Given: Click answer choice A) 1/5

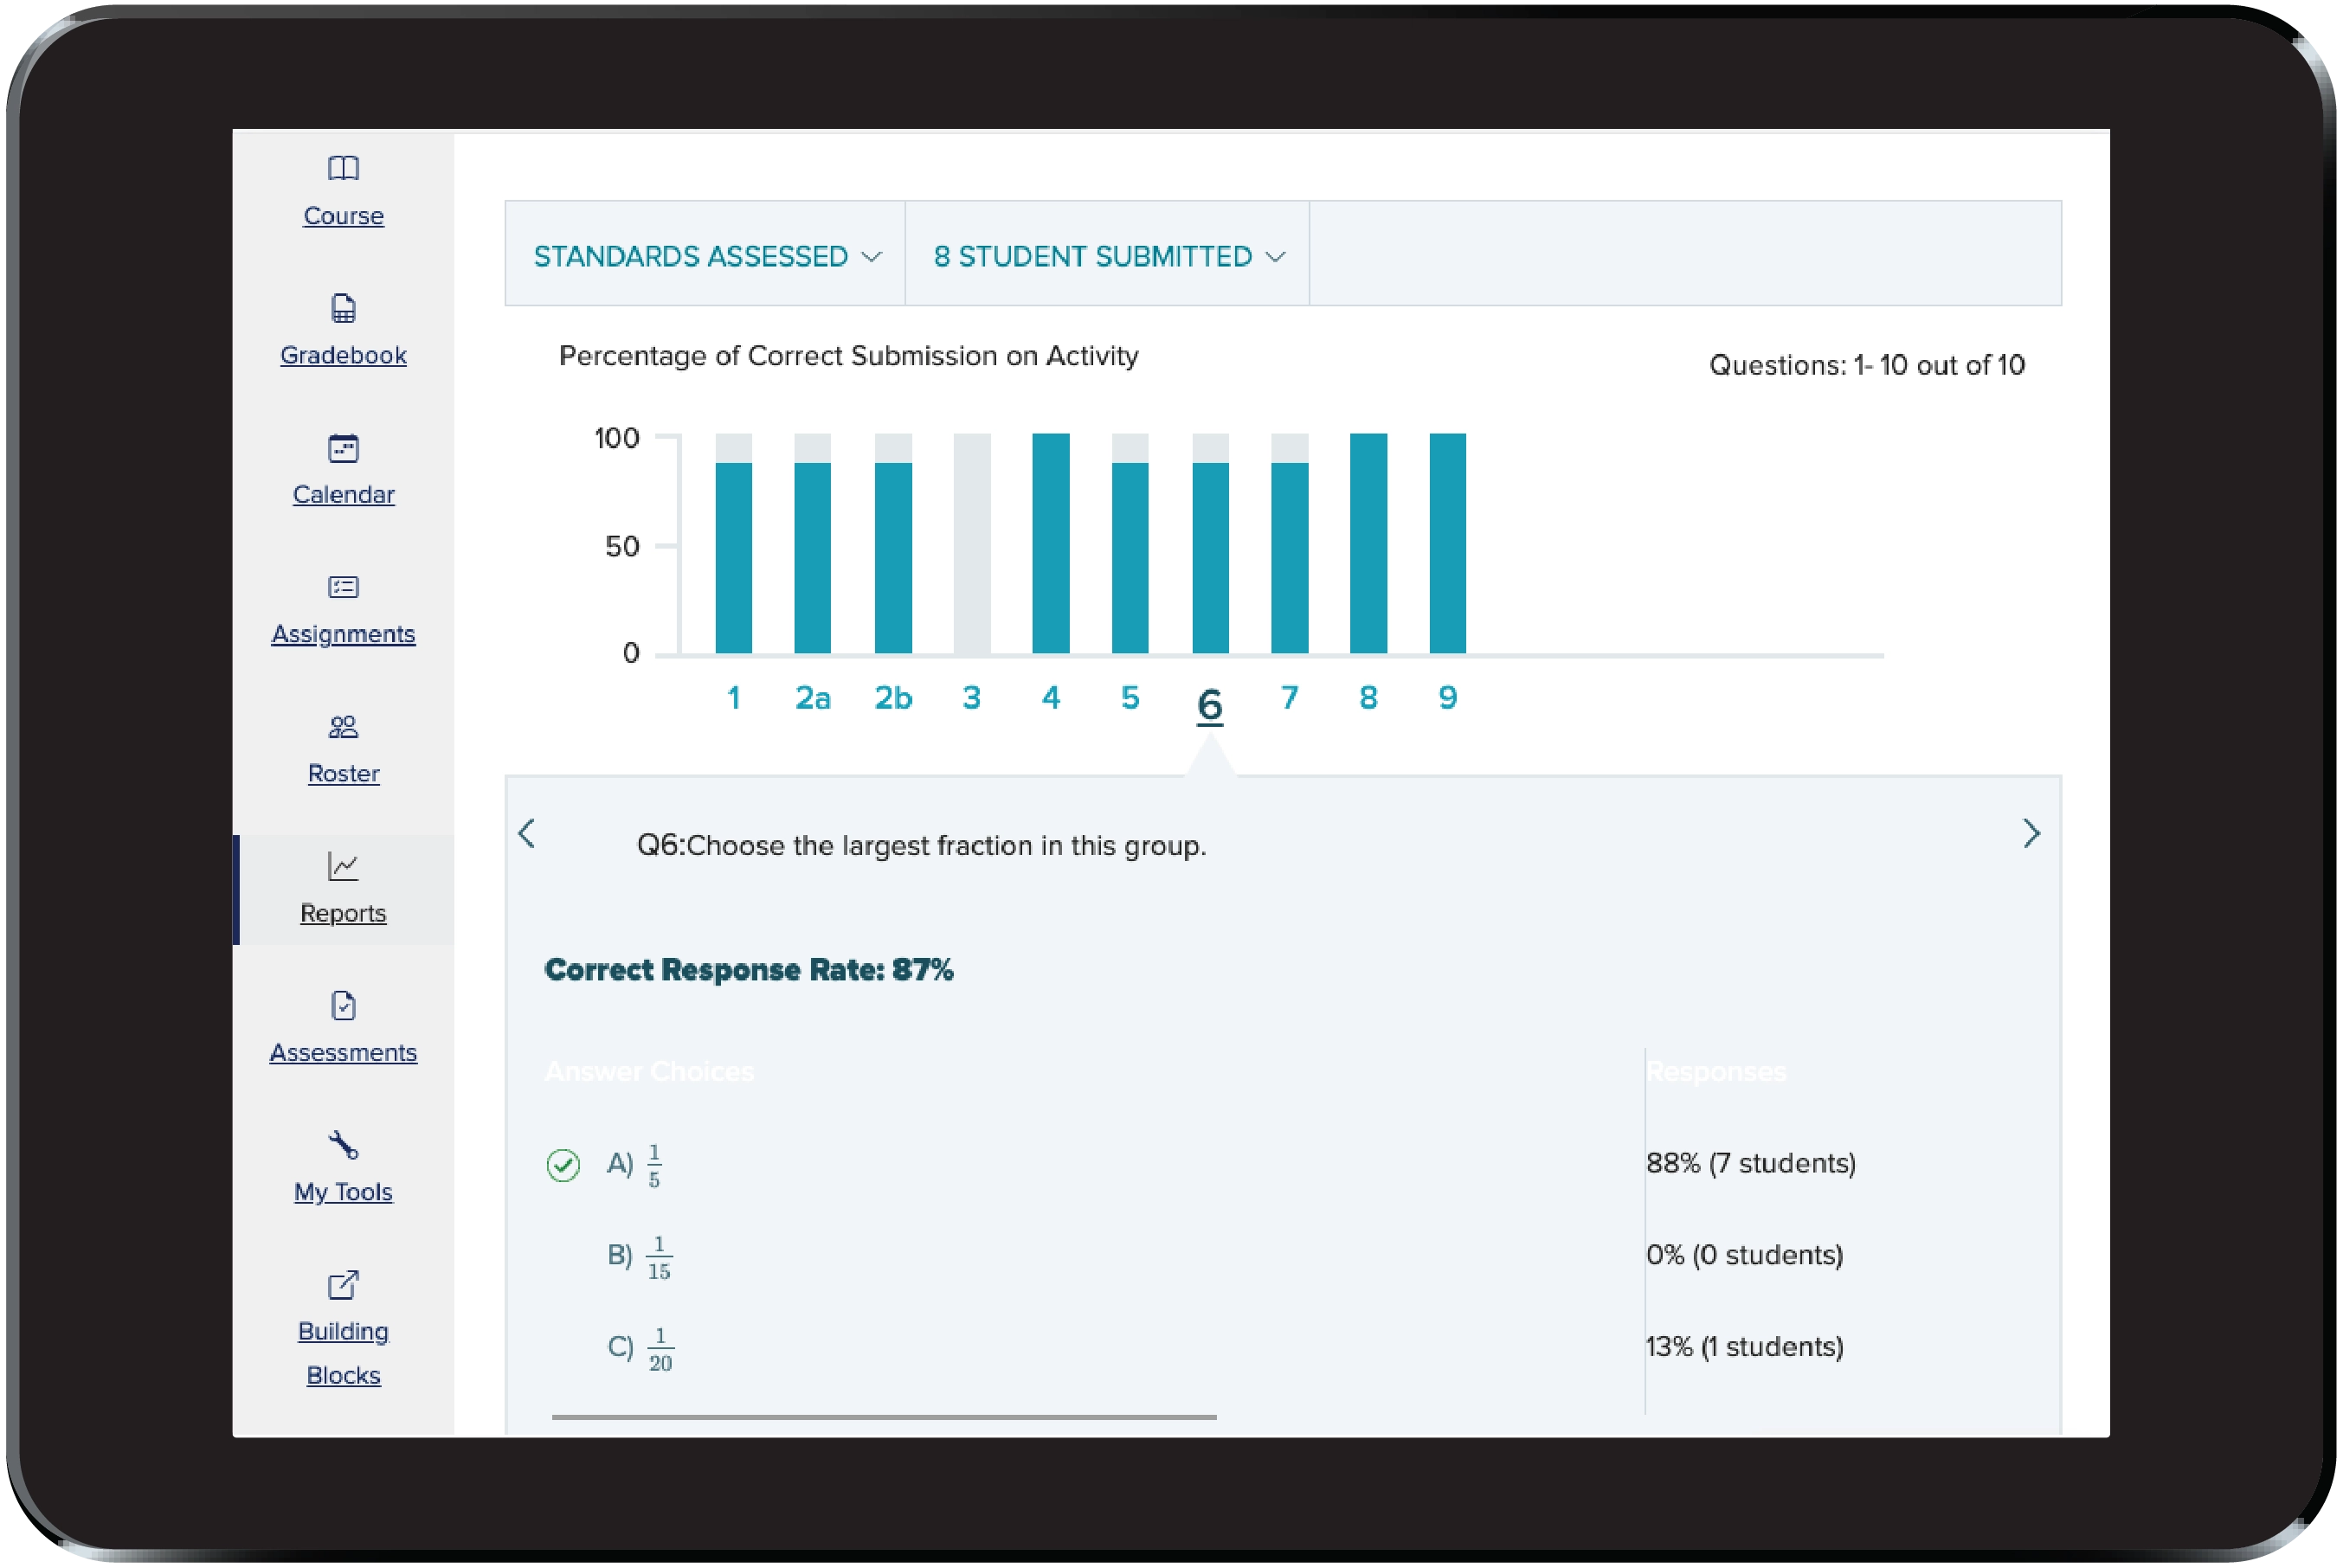Looking at the screenshot, I should click(x=634, y=1165).
